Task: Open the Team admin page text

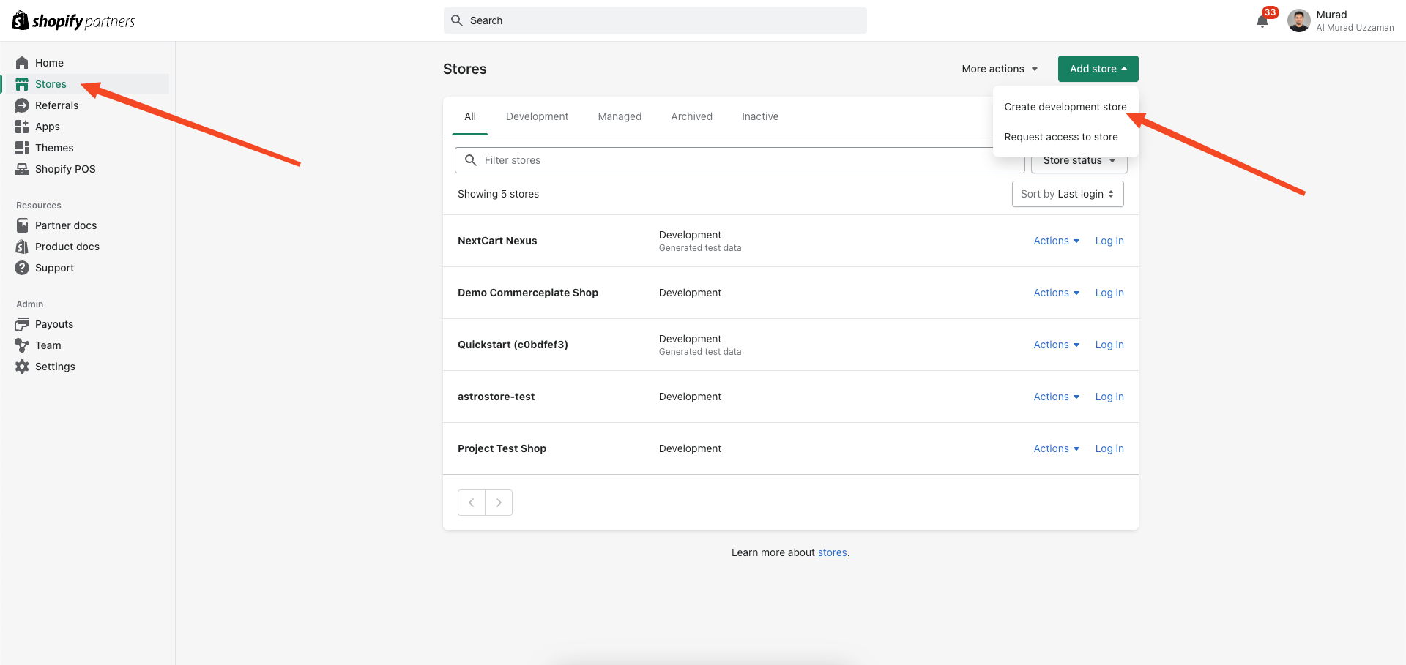Action: (x=48, y=345)
